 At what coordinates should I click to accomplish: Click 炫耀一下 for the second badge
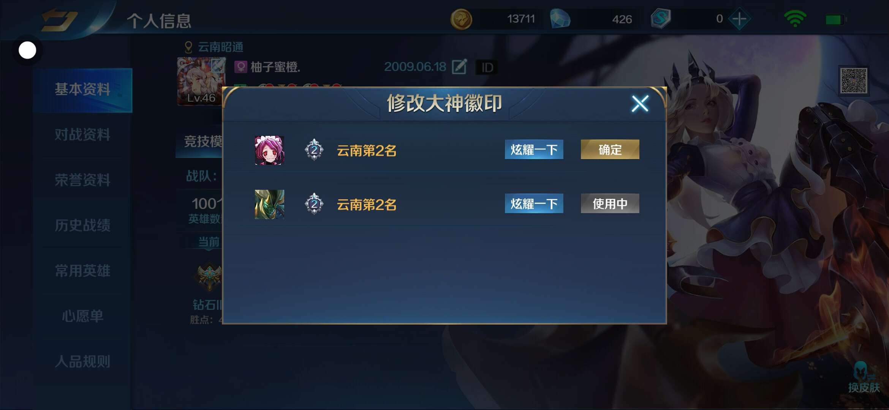click(534, 203)
